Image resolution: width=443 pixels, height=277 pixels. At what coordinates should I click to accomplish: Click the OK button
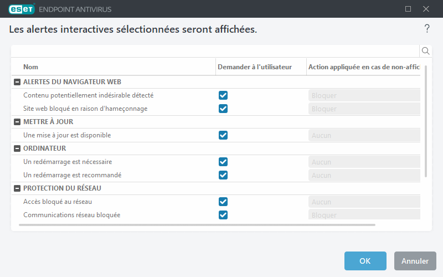365,261
